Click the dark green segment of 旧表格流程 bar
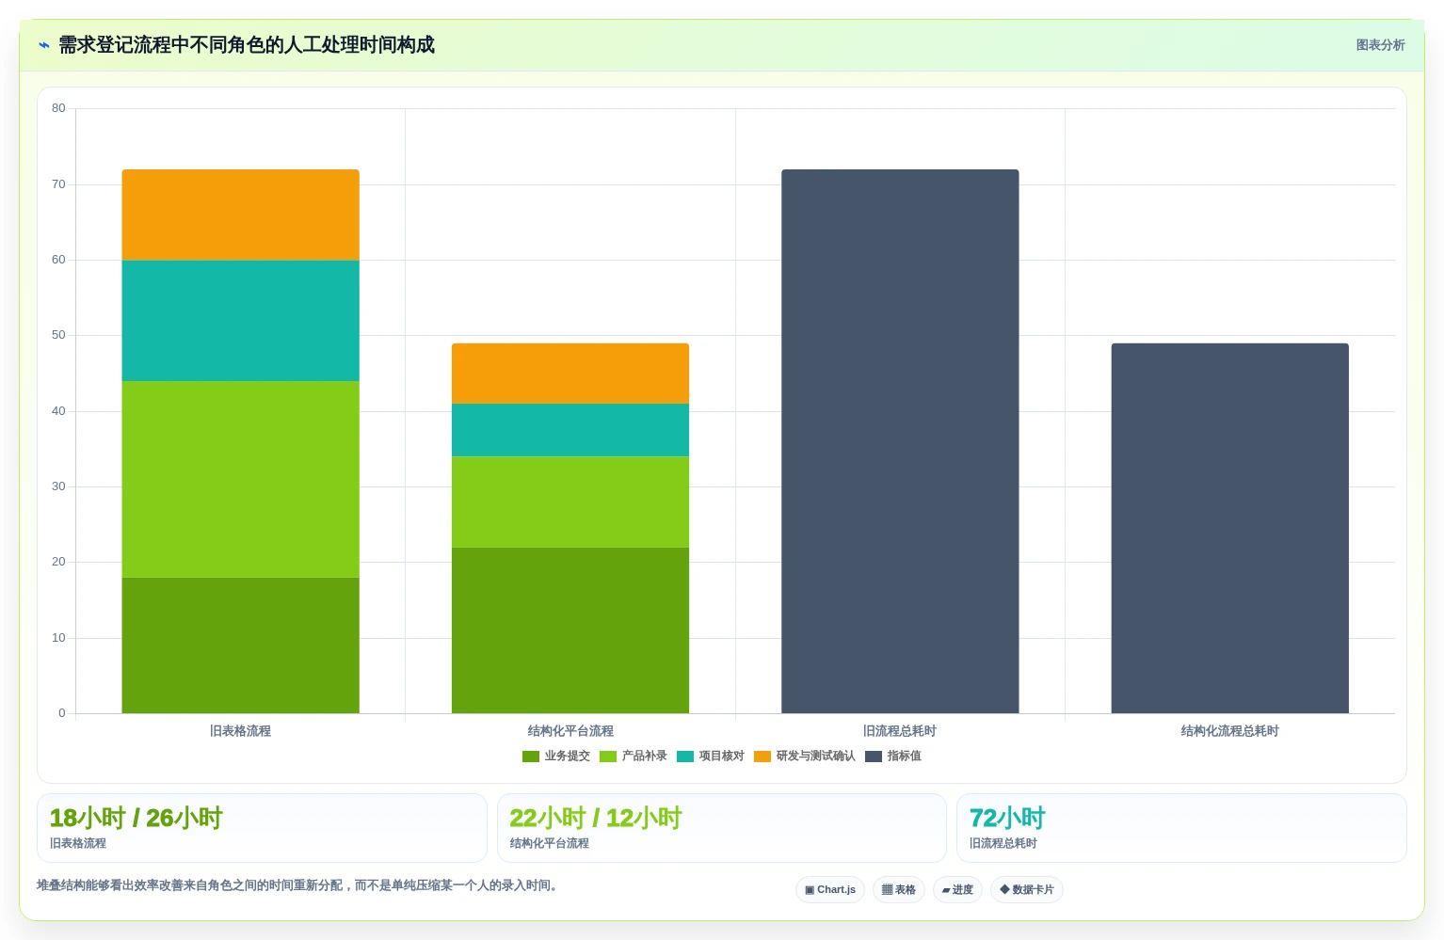 (241, 645)
